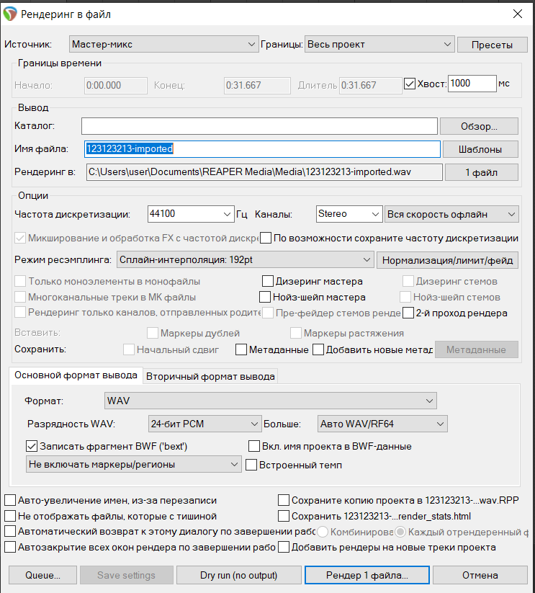Enable Не отображать файлы с тишиной

(10, 516)
